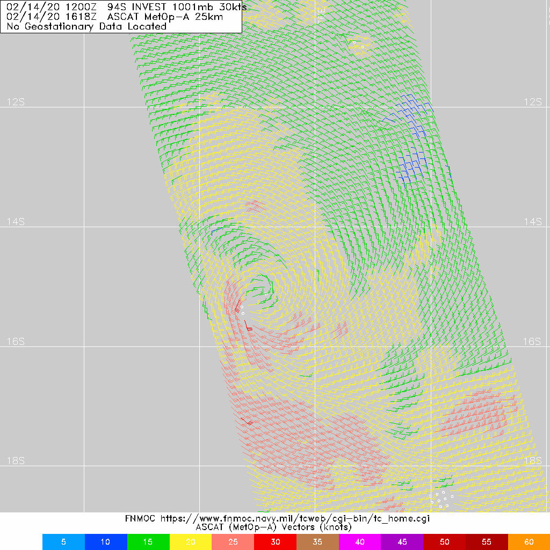550x550 pixels.
Task: Click the "94S INVEST 1001mb 30kts" header line
Action: tap(177, 6)
